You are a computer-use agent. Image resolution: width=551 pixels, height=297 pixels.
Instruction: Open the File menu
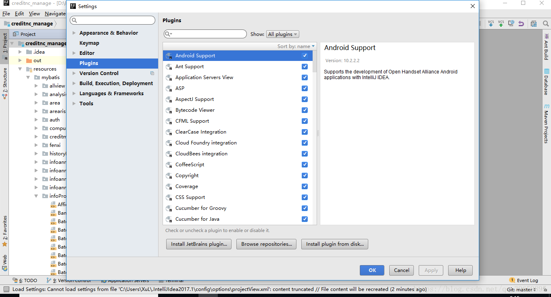(6, 13)
